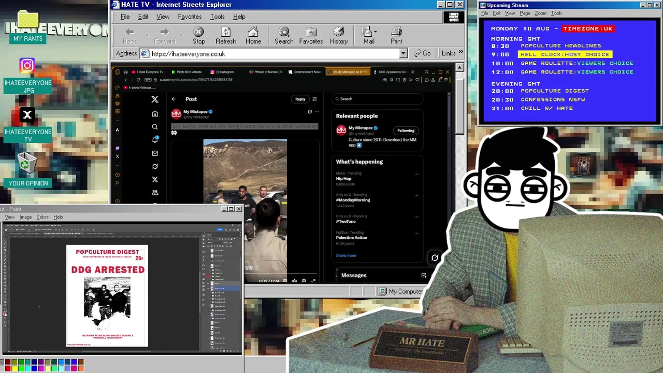Expand the Links chevron in address bar

point(460,52)
